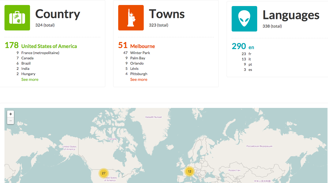Click the teal alien Languages icon

coord(244,19)
